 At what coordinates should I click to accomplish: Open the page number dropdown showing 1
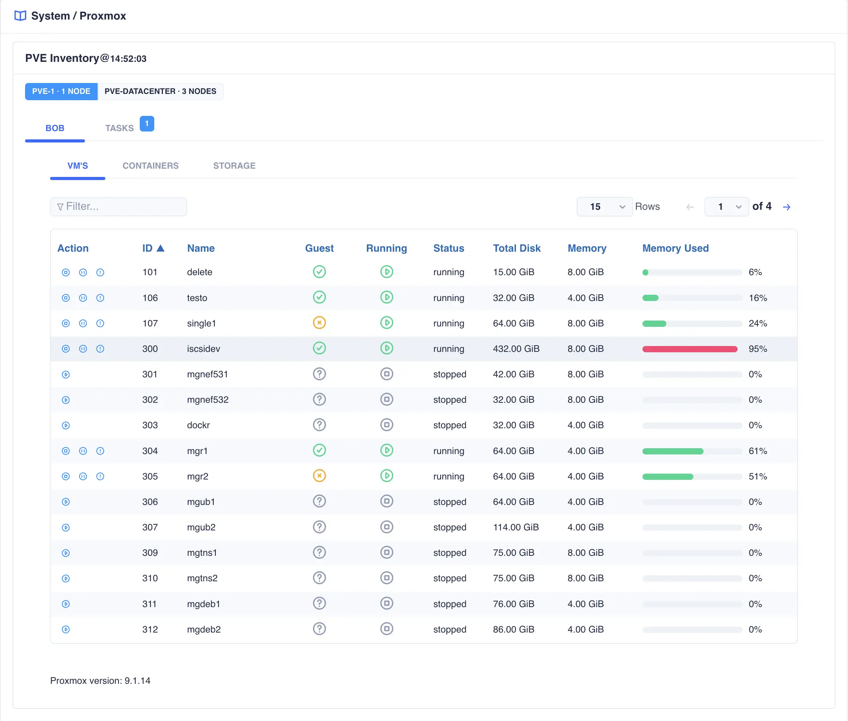(727, 207)
